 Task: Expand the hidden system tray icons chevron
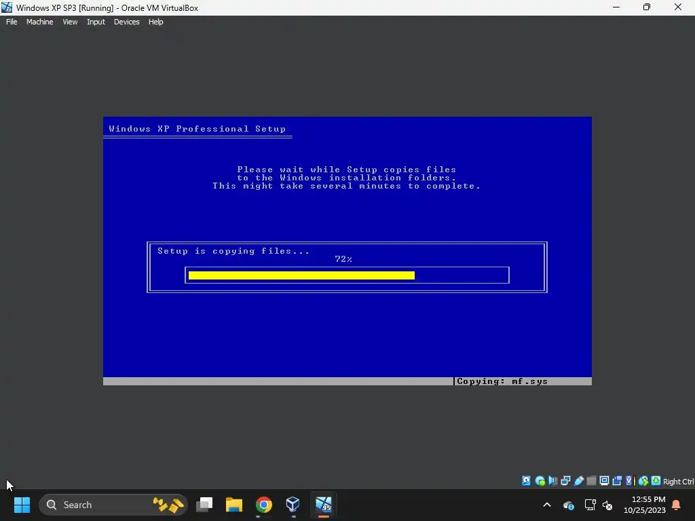coord(547,505)
